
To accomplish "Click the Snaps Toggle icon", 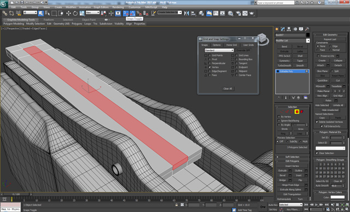I will coord(126,13).
